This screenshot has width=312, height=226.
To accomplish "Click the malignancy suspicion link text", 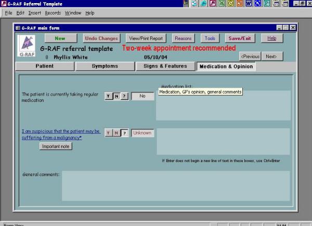I will (x=61, y=135).
